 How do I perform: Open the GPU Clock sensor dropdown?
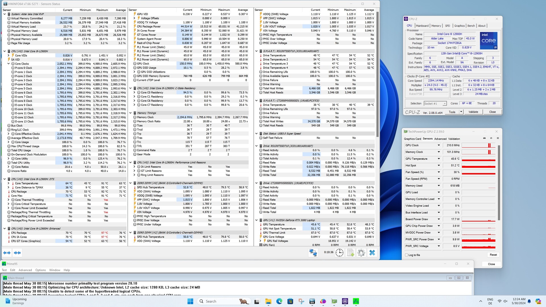[x=439, y=145]
